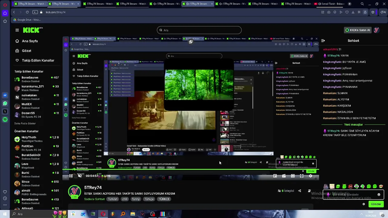
Task: Open a new browser tab
Action: (x=350, y=4)
